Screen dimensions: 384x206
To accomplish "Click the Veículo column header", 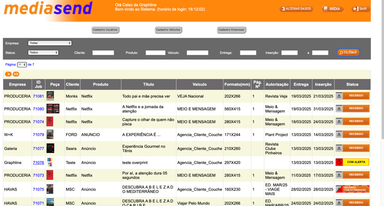I will point(199,84).
